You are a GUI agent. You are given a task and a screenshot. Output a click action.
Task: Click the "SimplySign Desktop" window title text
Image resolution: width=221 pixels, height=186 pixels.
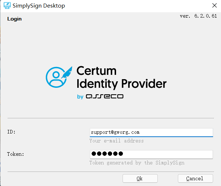[39, 6]
